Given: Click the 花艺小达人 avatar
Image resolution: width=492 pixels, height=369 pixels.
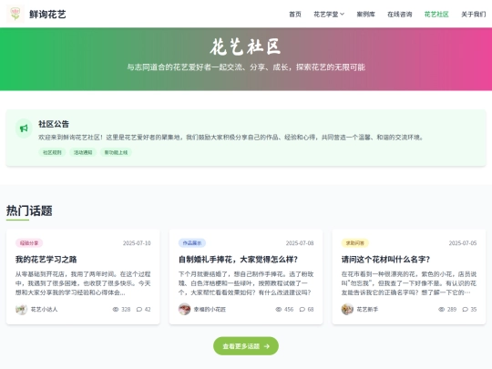Looking at the screenshot, I should click(x=21, y=309).
